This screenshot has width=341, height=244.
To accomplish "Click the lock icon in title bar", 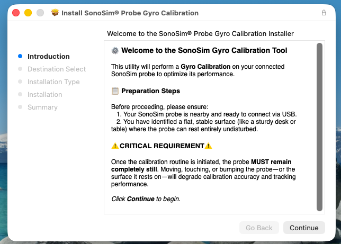I will (x=324, y=13).
